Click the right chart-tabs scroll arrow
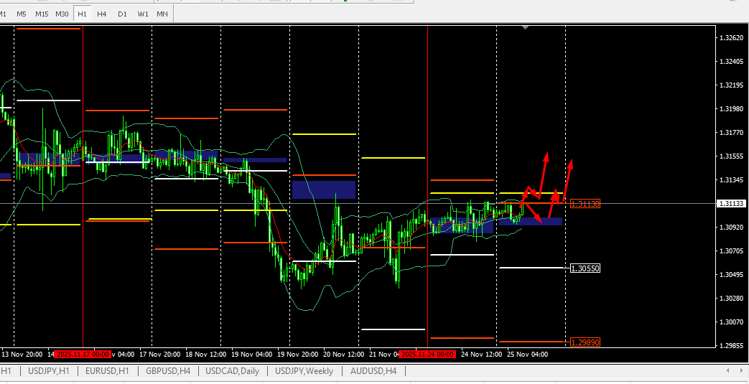Viewport: 749px width, 384px height. (x=741, y=370)
